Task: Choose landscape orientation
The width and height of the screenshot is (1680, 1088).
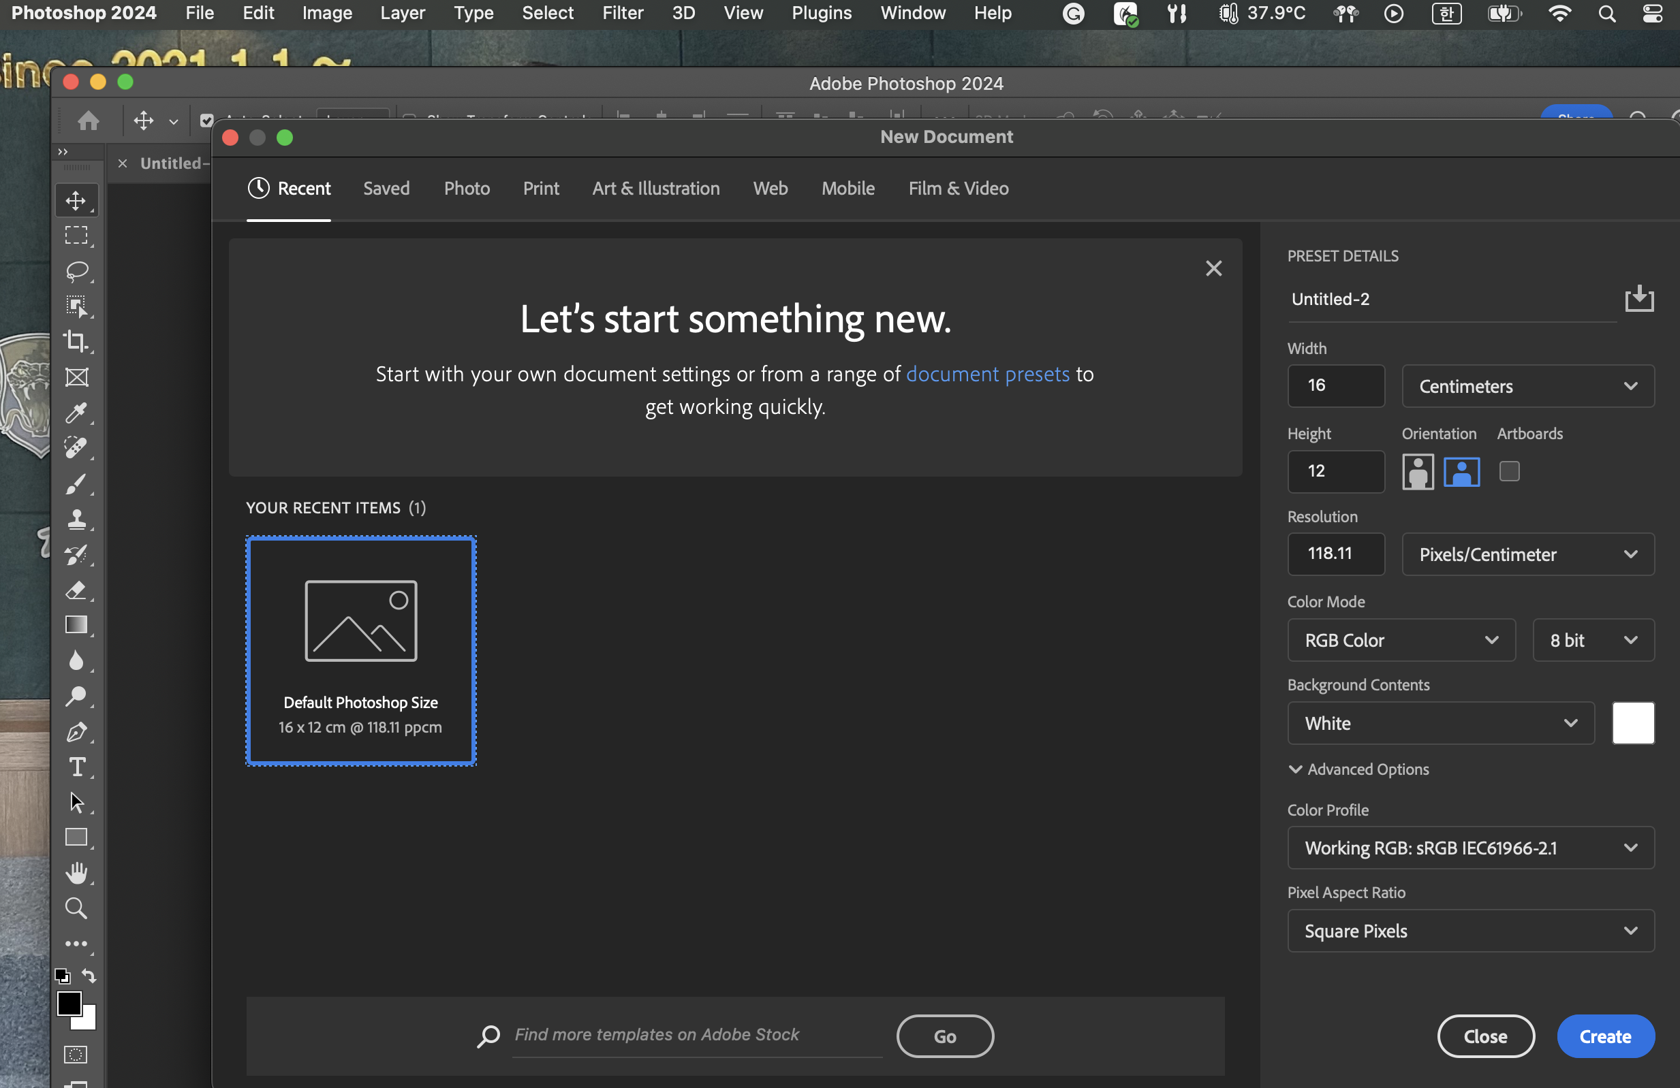Action: click(1461, 471)
